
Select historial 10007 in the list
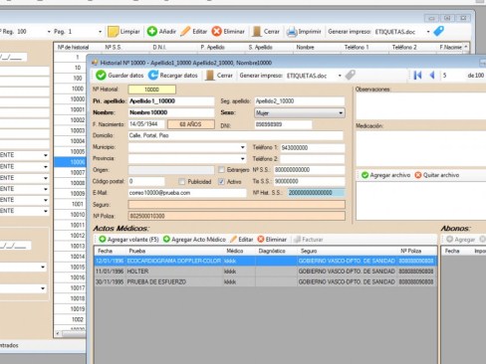point(70,172)
